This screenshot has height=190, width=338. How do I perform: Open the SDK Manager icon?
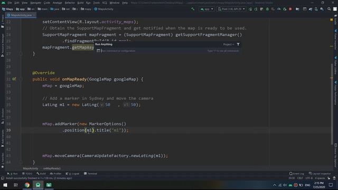322,9
